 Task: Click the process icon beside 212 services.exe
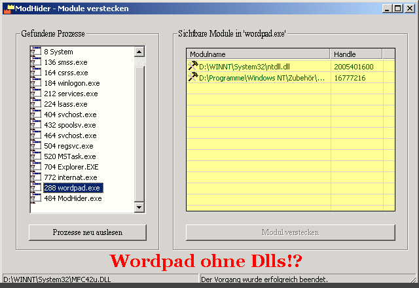36,93
